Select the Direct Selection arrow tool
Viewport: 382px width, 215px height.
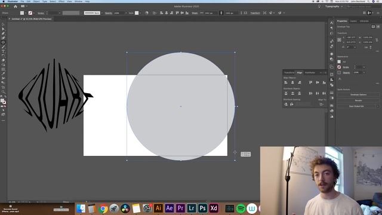tap(3, 29)
